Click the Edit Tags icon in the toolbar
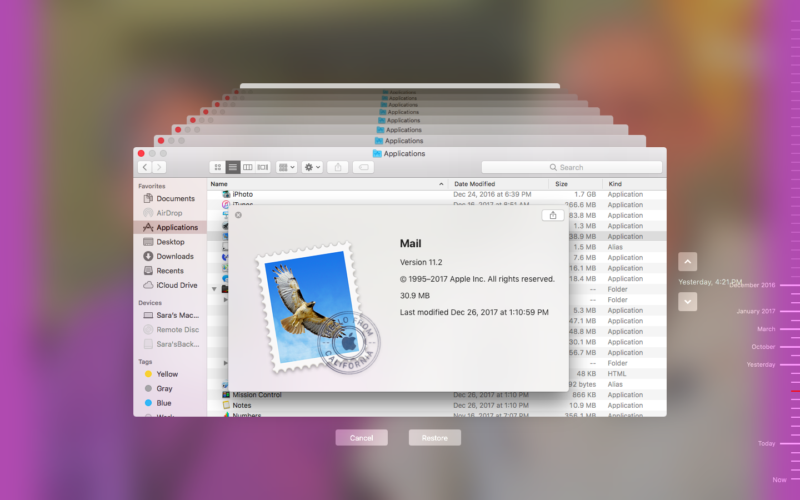800x500 pixels. (363, 167)
